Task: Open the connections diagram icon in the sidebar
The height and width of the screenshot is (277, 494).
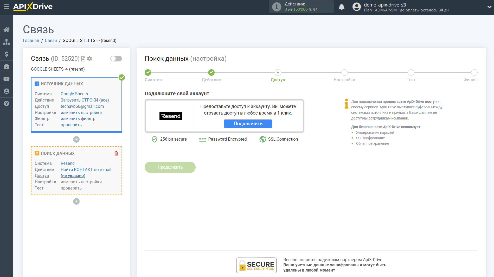Action: click(x=6, y=42)
